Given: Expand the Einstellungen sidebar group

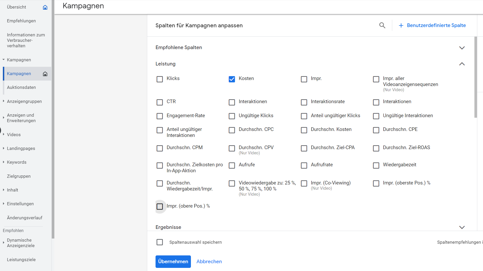Looking at the screenshot, I should pyautogui.click(x=4, y=204).
